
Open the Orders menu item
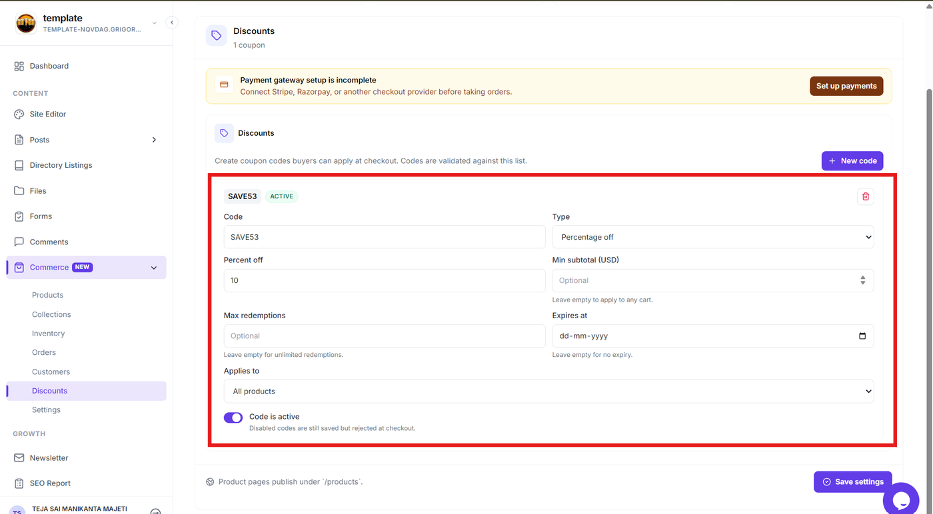44,352
